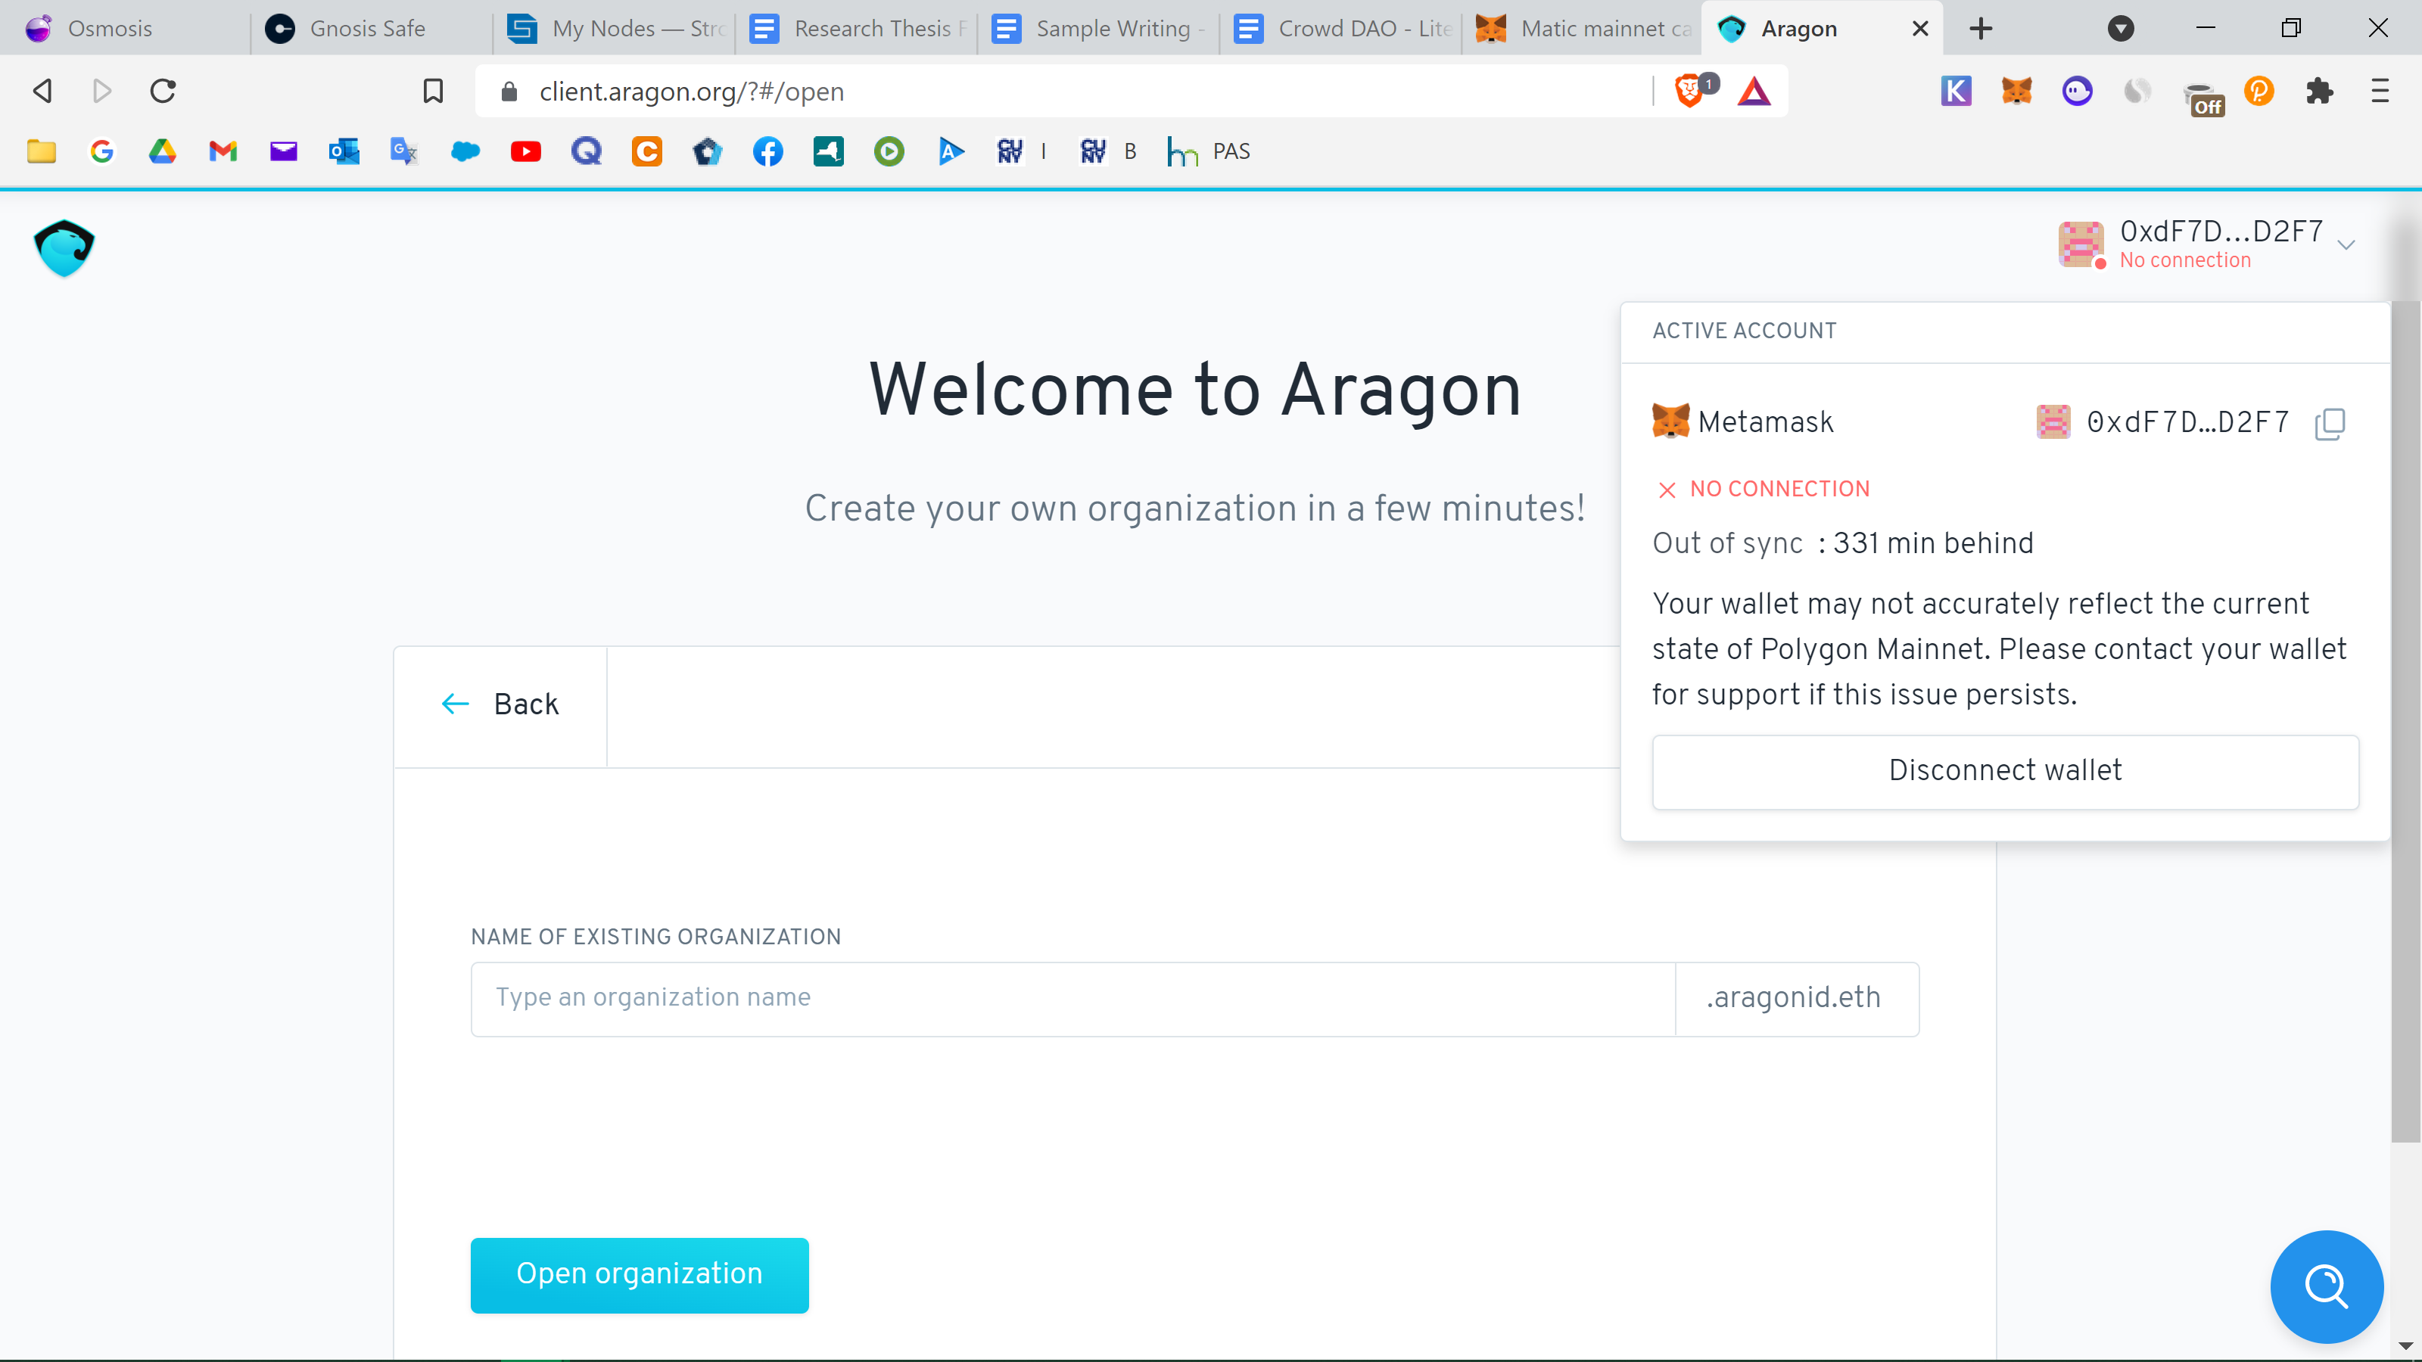The width and height of the screenshot is (2422, 1362).
Task: Copy the wallet address next to 0xdF7D…D2F7
Action: point(2330,424)
